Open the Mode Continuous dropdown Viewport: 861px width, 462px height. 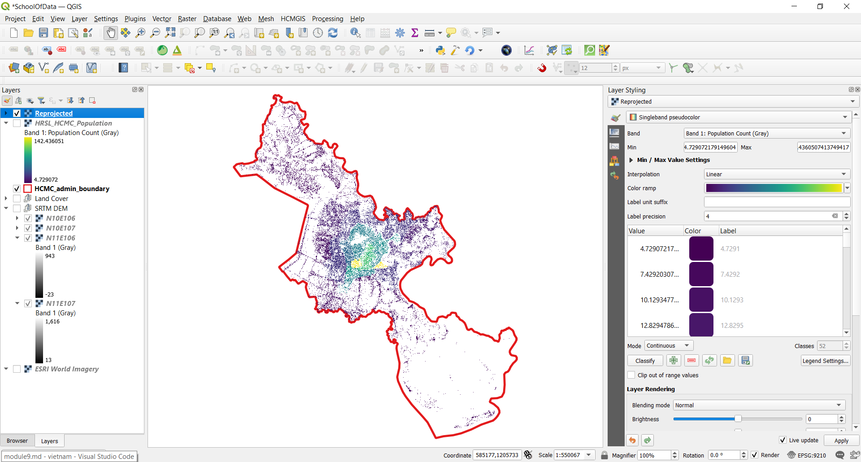(x=669, y=345)
